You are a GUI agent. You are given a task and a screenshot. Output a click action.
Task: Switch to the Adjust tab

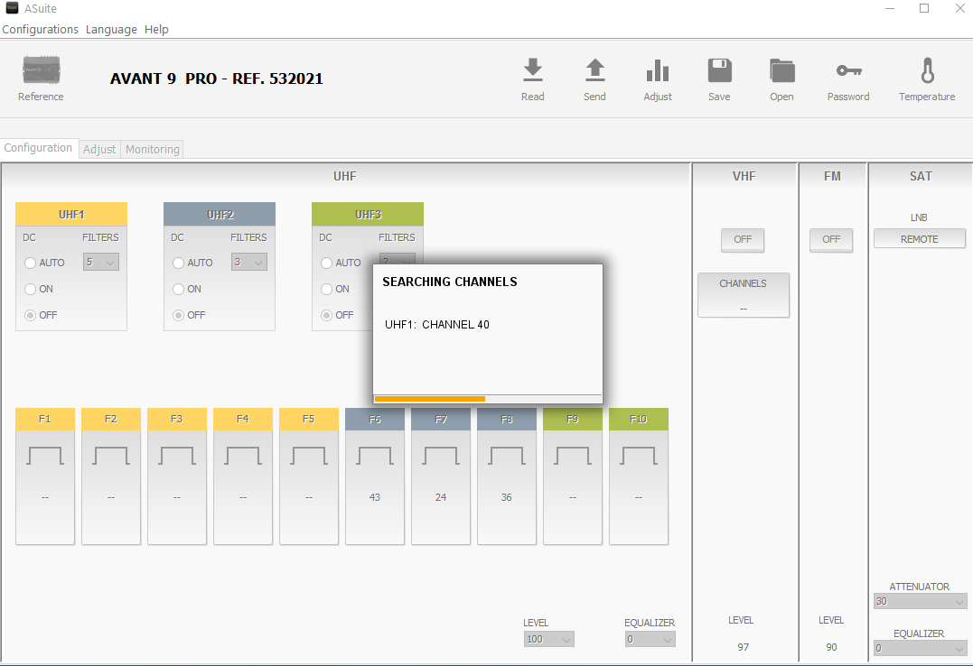[99, 149]
